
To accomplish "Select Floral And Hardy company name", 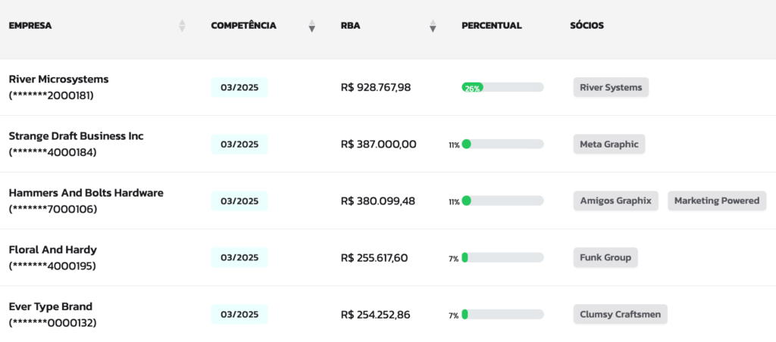I will 53,250.
